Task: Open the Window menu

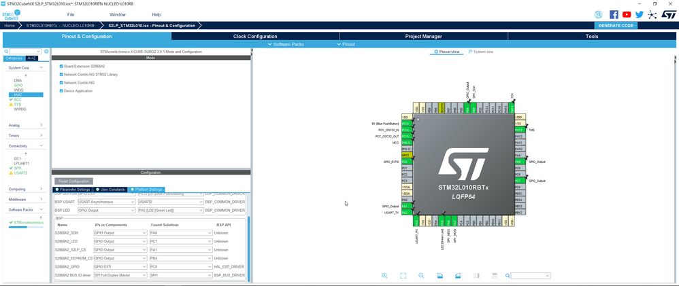Action: (x=117, y=15)
